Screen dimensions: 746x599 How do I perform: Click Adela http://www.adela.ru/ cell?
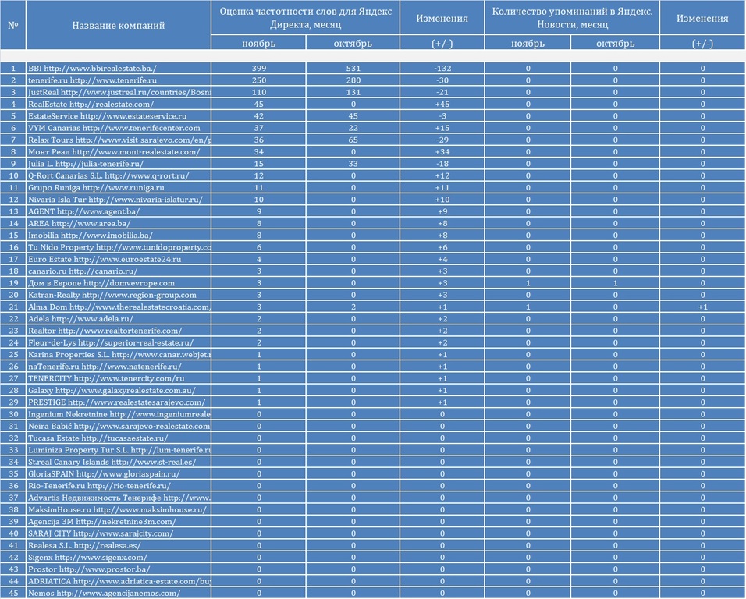119,319
